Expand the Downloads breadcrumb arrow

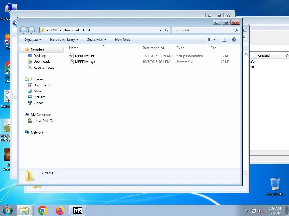tap(84, 30)
